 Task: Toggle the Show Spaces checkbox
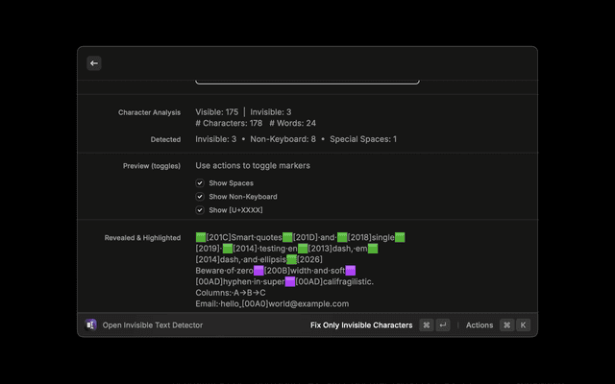200,182
